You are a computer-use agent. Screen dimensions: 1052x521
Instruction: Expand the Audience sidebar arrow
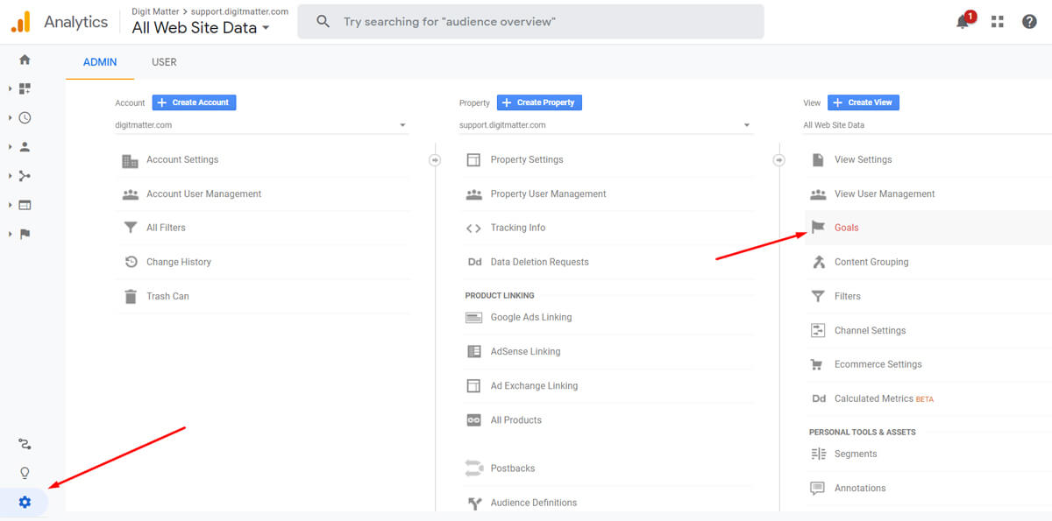point(10,147)
